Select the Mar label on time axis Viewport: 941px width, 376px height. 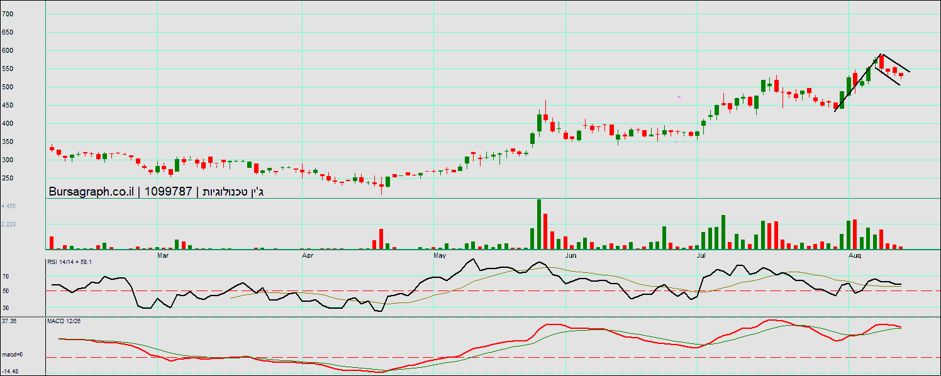162,256
